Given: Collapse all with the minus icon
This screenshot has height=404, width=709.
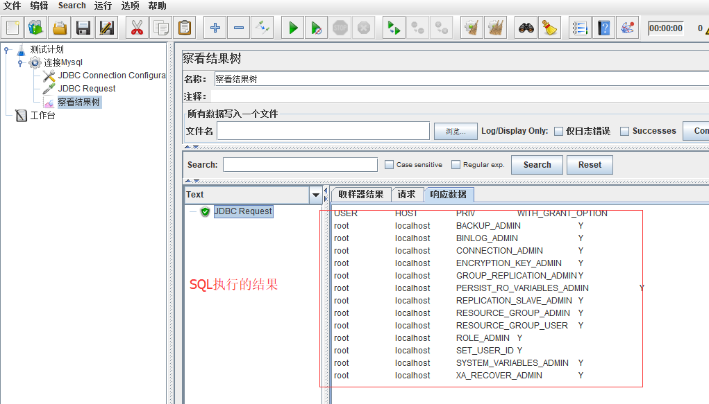Looking at the screenshot, I should click(239, 28).
